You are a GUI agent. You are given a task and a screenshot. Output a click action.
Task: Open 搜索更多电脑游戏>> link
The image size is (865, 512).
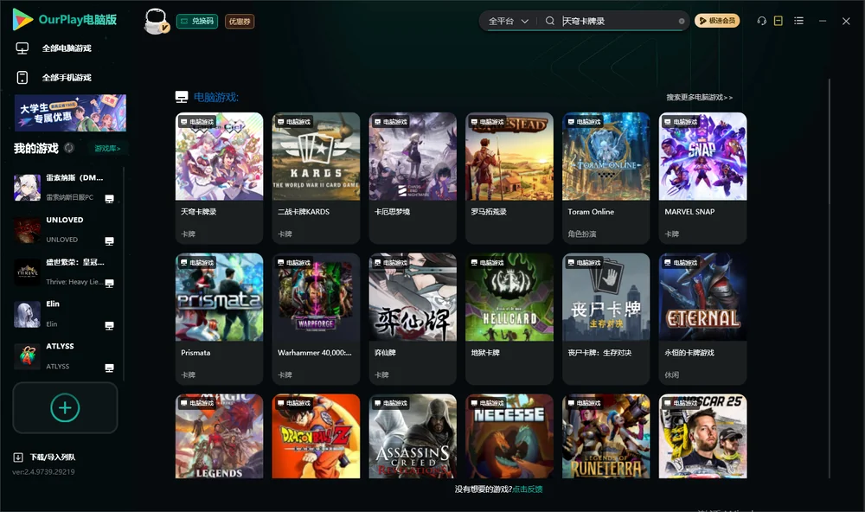699,97
